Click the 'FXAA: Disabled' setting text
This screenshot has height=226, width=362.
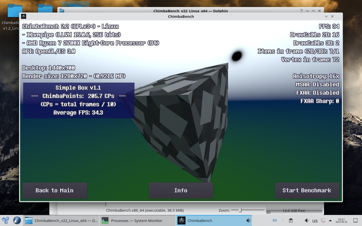tap(318, 93)
